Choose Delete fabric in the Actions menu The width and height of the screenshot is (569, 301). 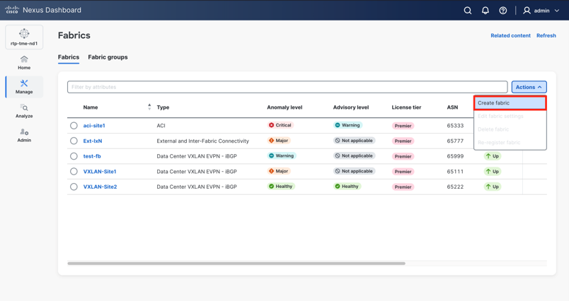510,129
